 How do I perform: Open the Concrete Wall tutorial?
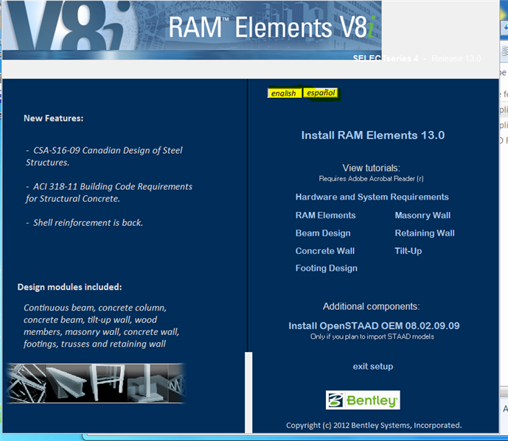click(x=325, y=251)
